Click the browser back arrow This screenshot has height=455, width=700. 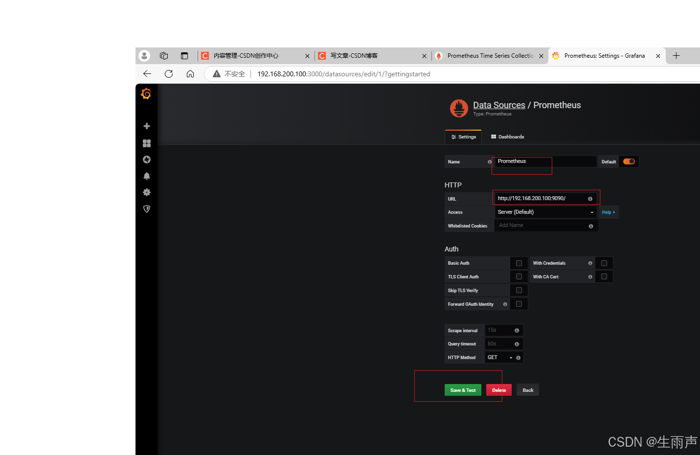point(147,74)
